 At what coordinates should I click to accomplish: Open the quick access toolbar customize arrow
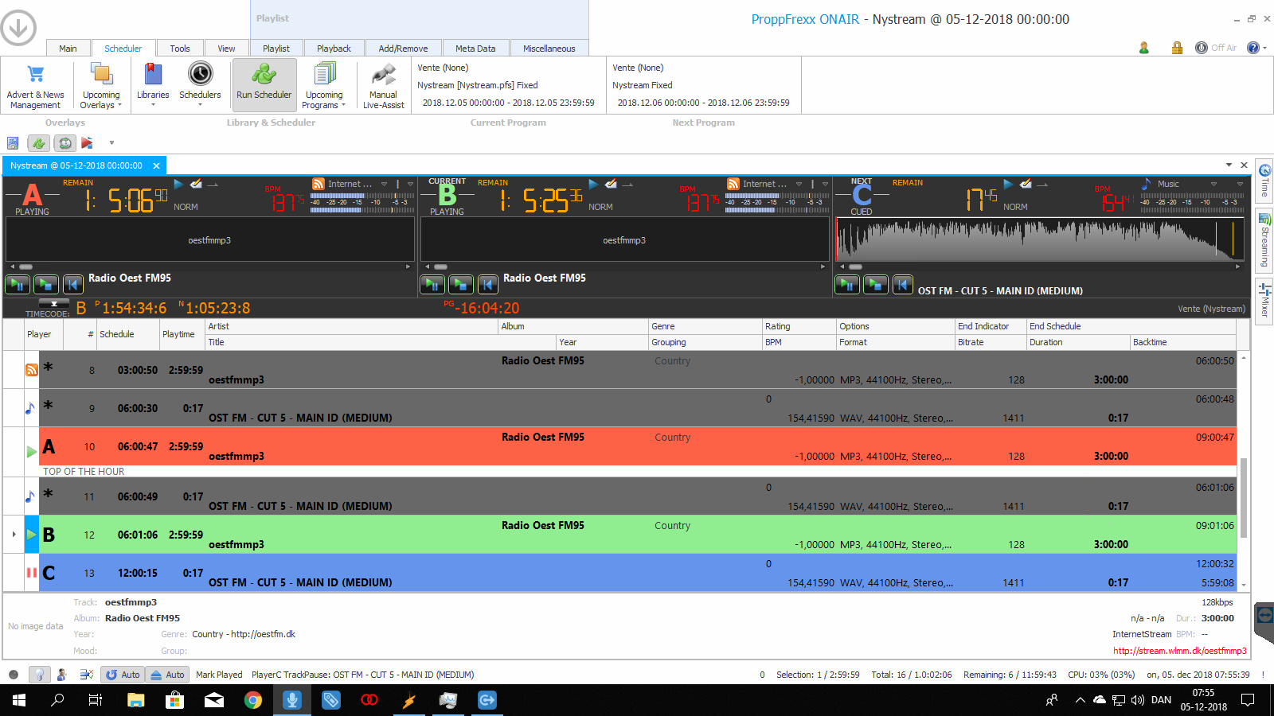(111, 143)
